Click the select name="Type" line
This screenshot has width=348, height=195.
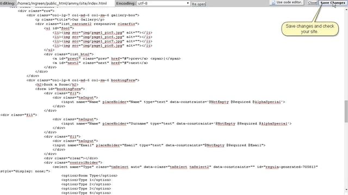(x=185, y=167)
